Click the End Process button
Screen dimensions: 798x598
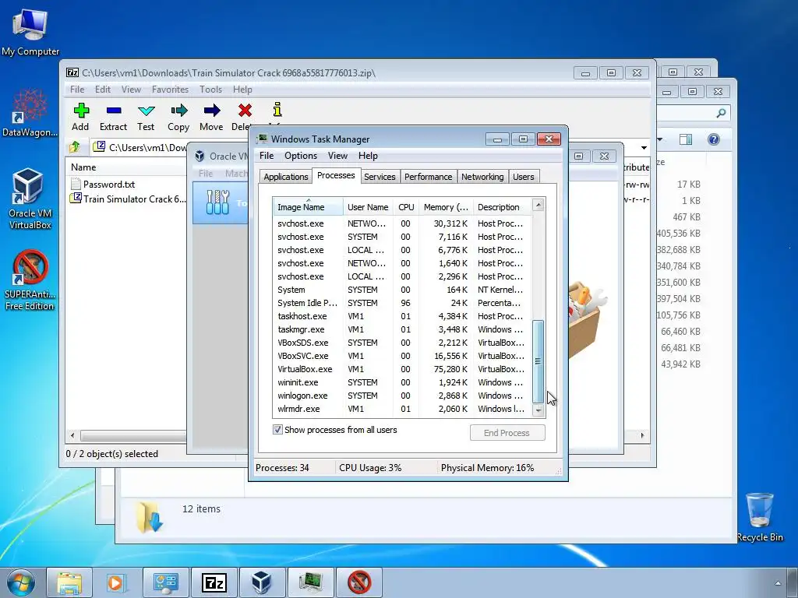(x=507, y=433)
